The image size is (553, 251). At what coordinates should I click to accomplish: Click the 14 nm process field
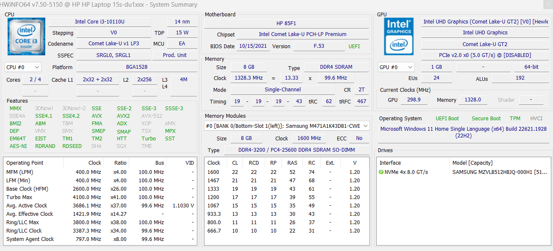click(182, 22)
